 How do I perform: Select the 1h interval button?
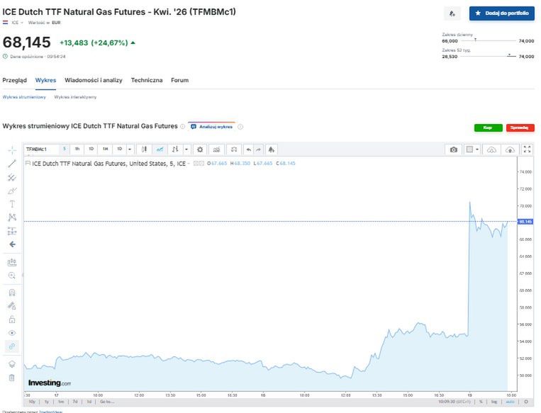click(77, 149)
